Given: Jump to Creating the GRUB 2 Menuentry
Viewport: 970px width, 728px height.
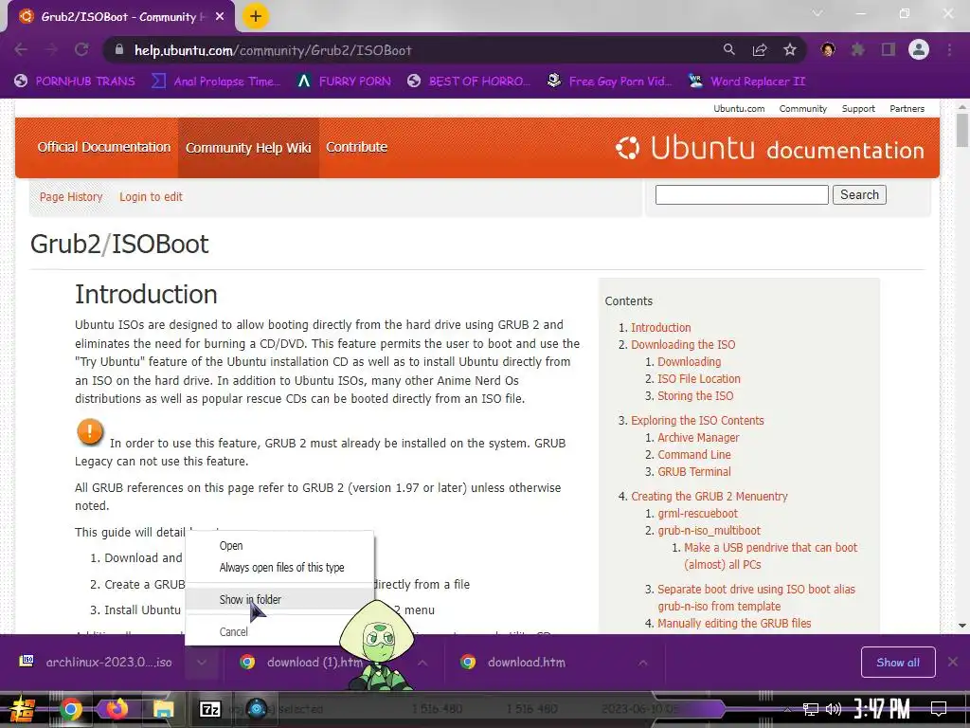Looking at the screenshot, I should (x=709, y=497).
